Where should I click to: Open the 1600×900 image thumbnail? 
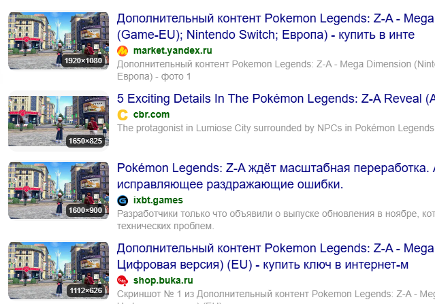(59, 190)
